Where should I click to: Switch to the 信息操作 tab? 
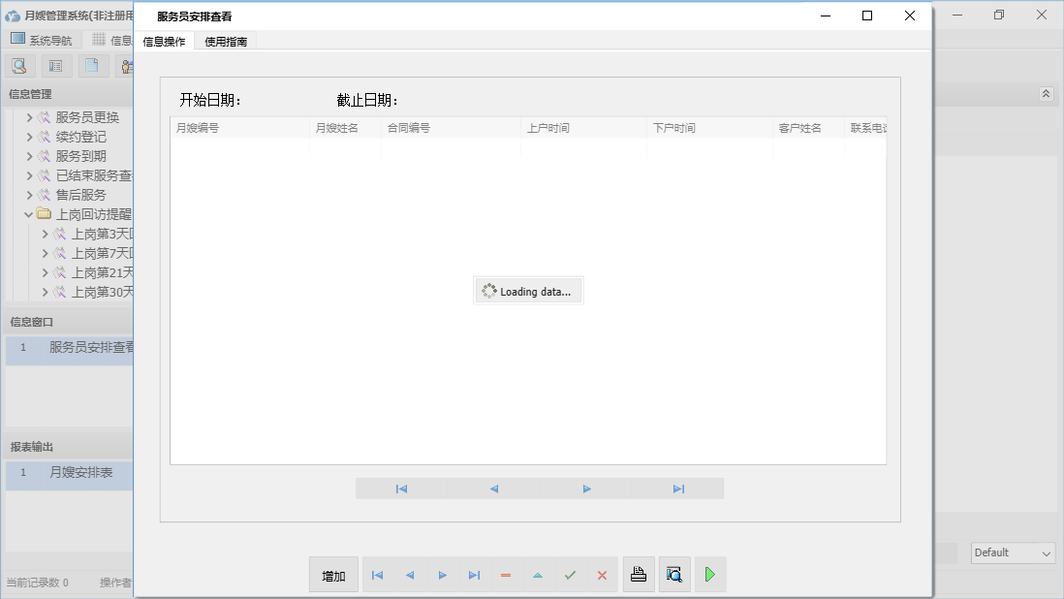165,42
